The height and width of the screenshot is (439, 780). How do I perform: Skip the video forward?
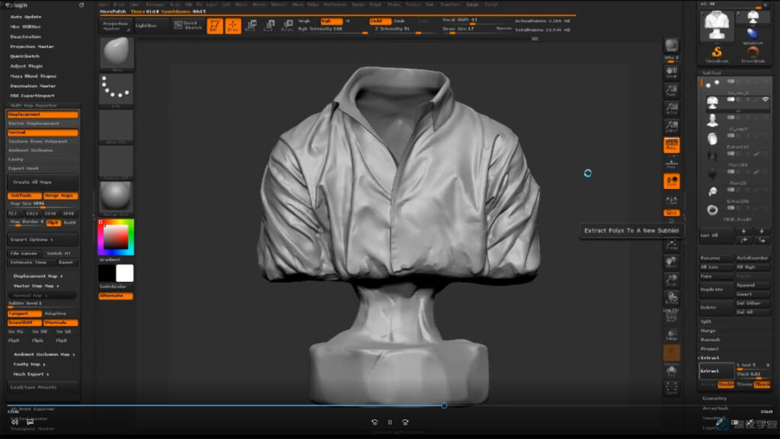click(405, 422)
